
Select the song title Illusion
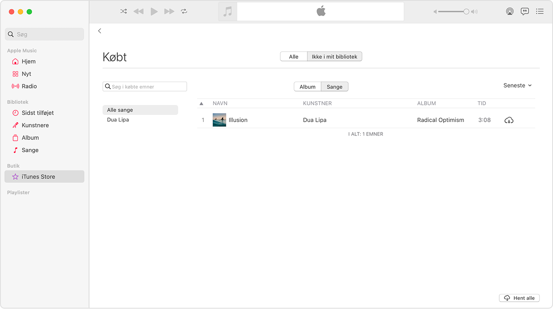coord(238,120)
